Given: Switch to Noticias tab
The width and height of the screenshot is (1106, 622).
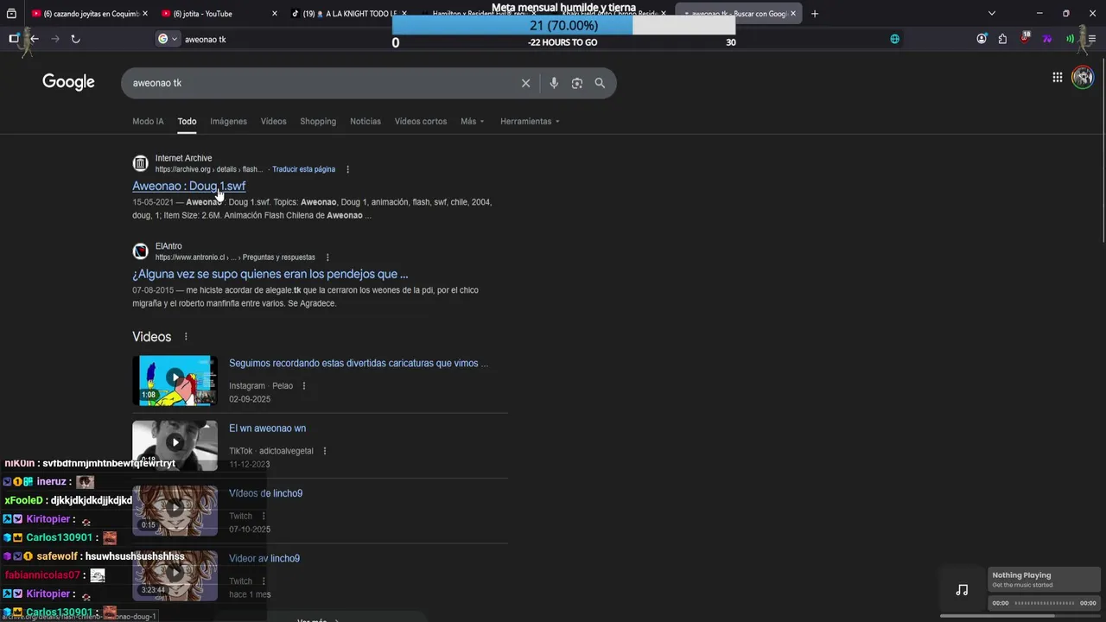Looking at the screenshot, I should (x=365, y=122).
